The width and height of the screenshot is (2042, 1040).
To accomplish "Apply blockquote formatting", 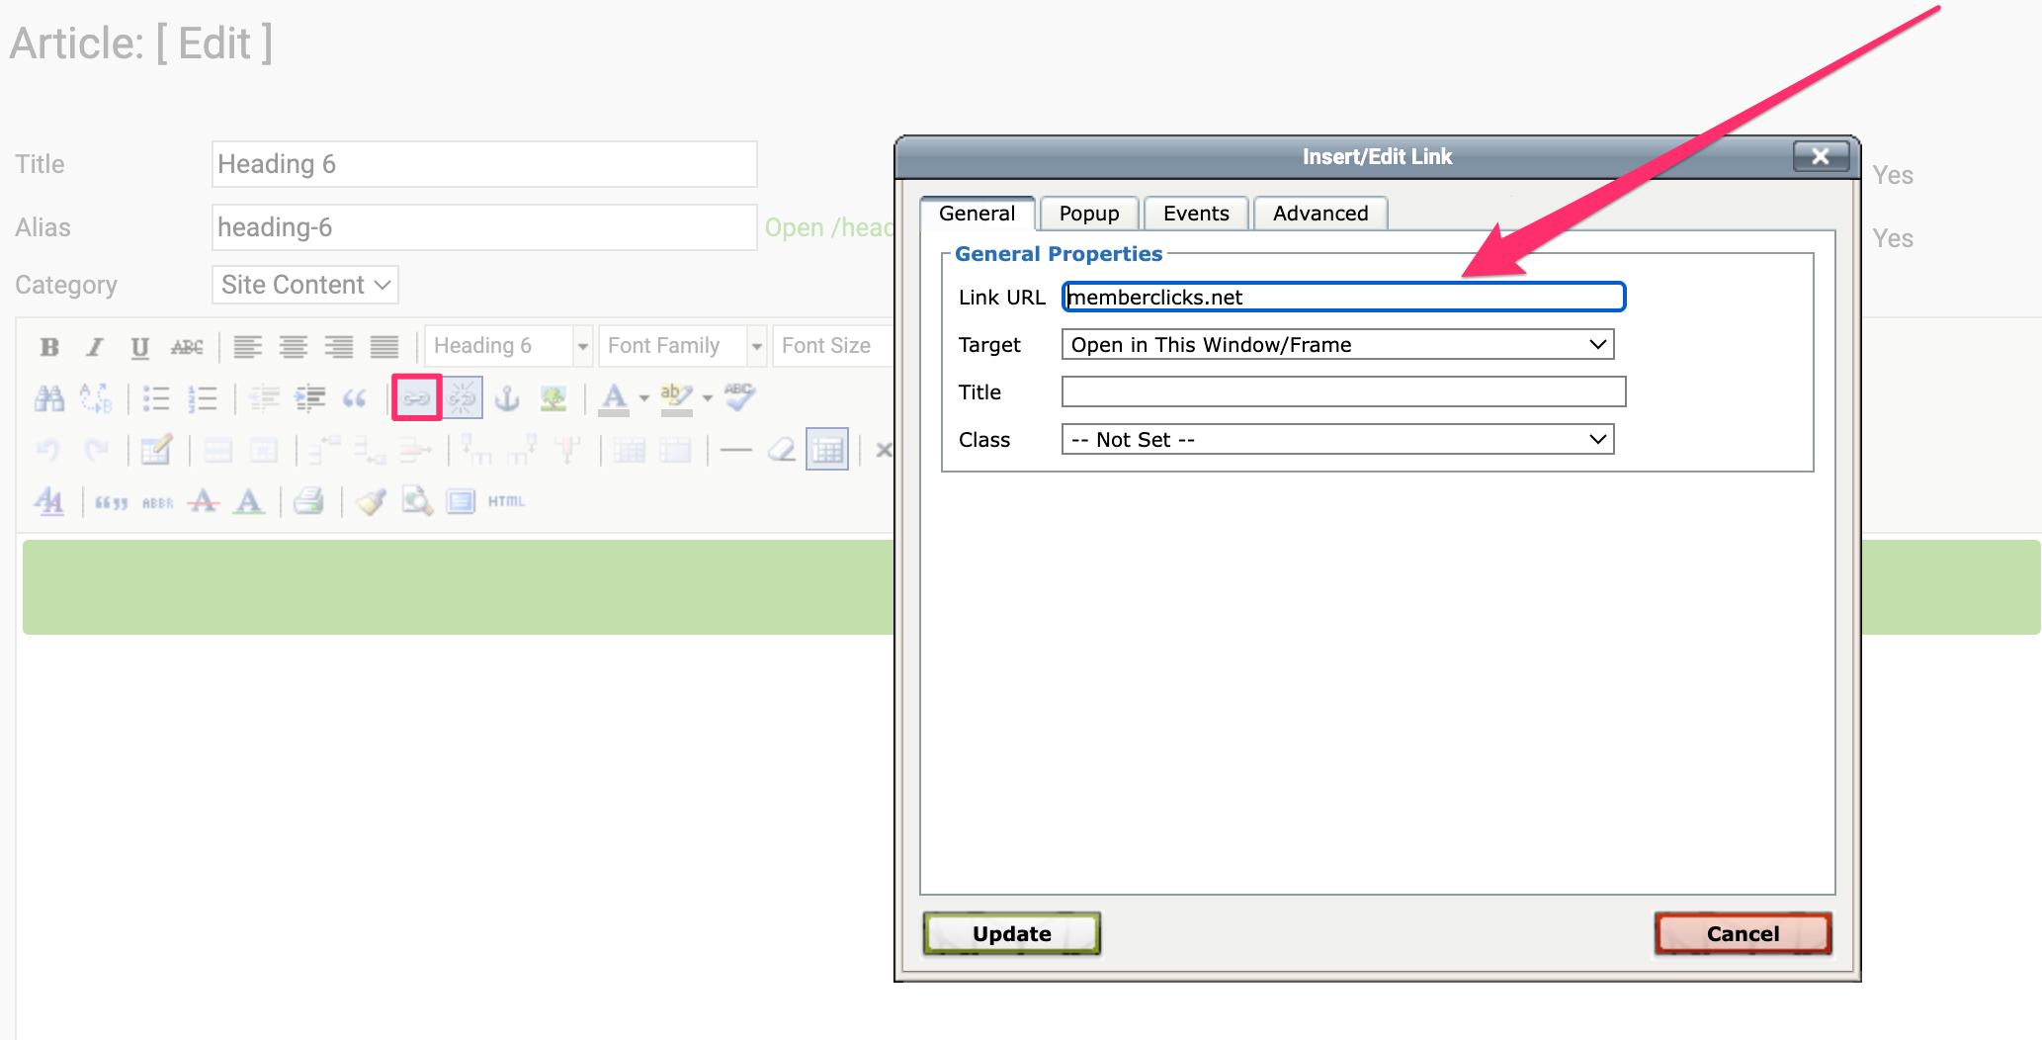I will [355, 398].
